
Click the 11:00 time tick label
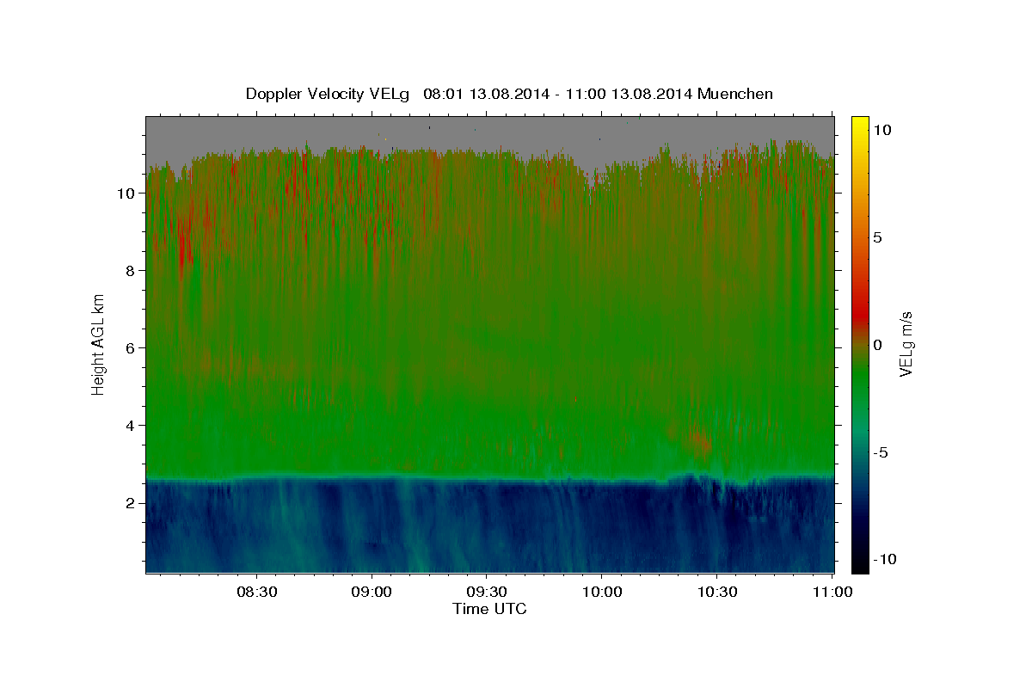click(x=831, y=592)
